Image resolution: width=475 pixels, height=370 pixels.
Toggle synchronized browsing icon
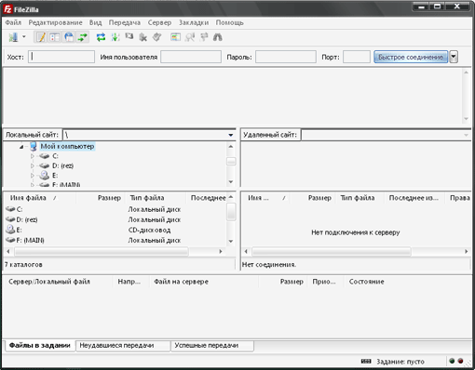(204, 37)
